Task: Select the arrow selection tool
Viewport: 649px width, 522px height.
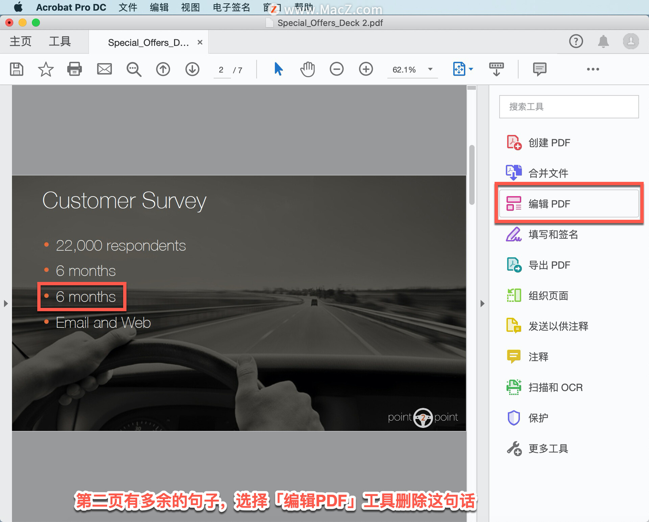Action: click(278, 69)
